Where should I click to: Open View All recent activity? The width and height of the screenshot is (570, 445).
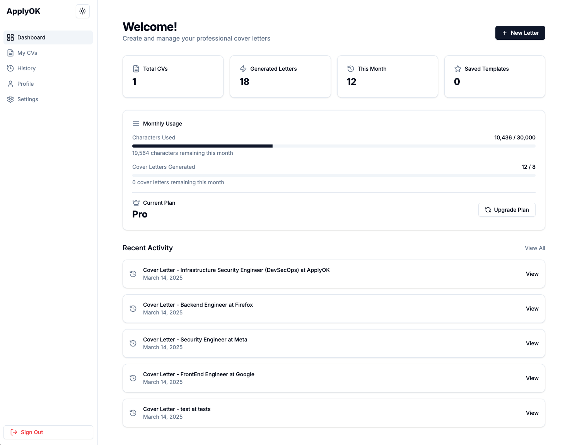tap(535, 248)
